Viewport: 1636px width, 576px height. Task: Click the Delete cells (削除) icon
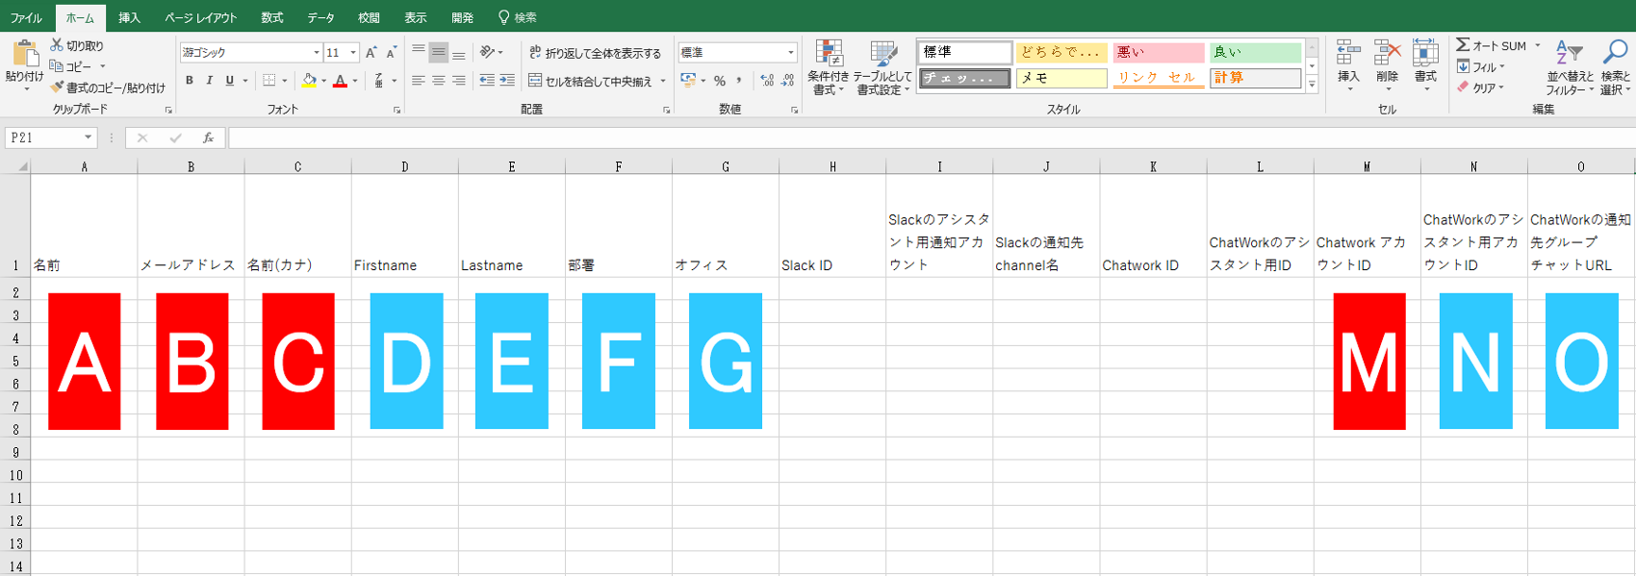(x=1387, y=54)
